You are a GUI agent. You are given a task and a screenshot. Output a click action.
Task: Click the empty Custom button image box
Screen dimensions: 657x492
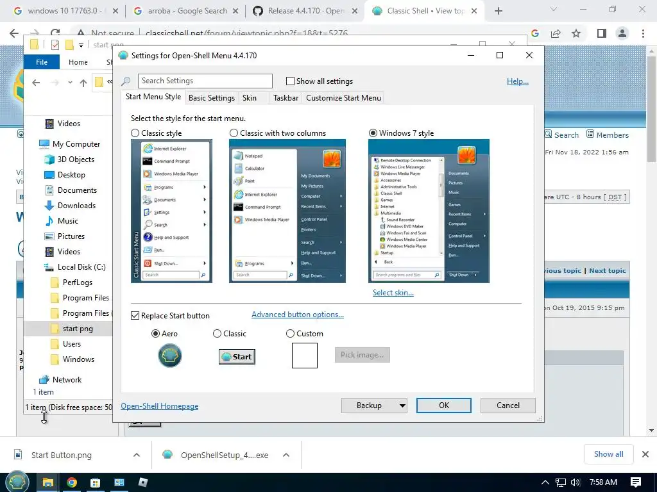(305, 356)
